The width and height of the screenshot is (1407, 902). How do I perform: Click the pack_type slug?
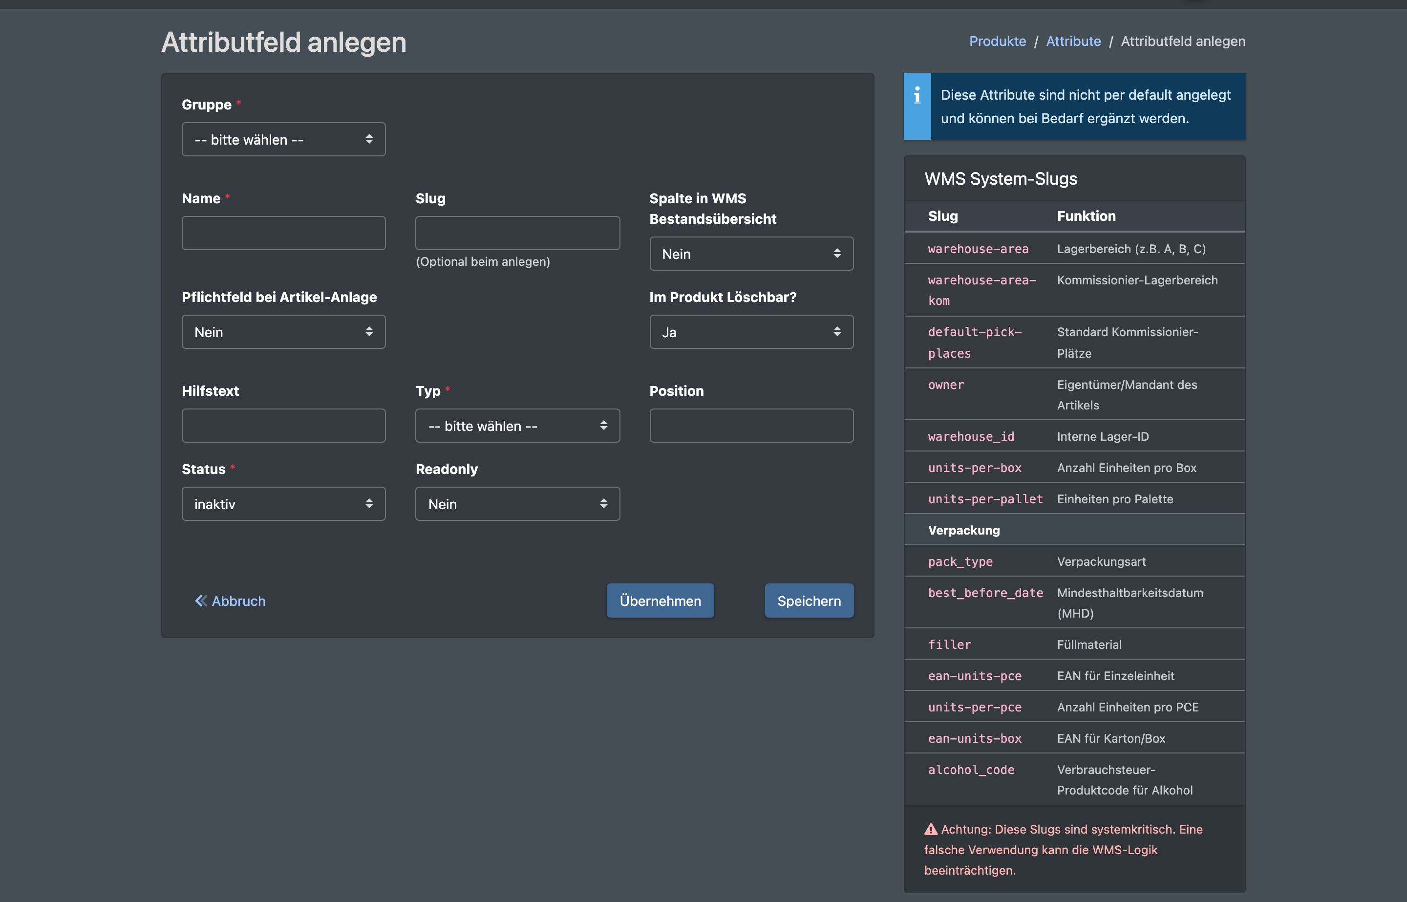960,562
